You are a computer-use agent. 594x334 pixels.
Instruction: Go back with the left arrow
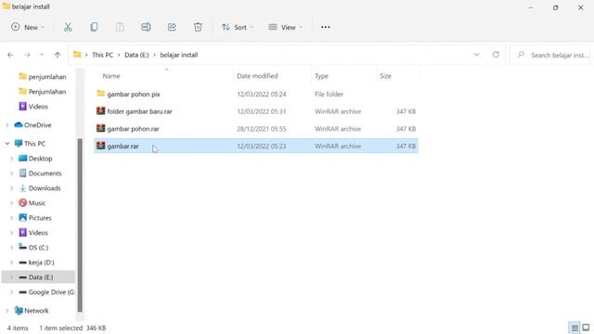coord(10,55)
